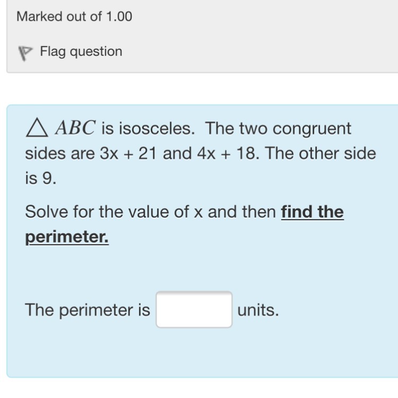Click the flag icon beside Flag question
398x398 pixels.
[24, 53]
